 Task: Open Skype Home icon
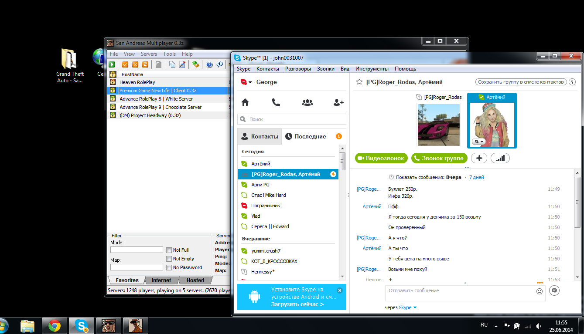tap(245, 102)
